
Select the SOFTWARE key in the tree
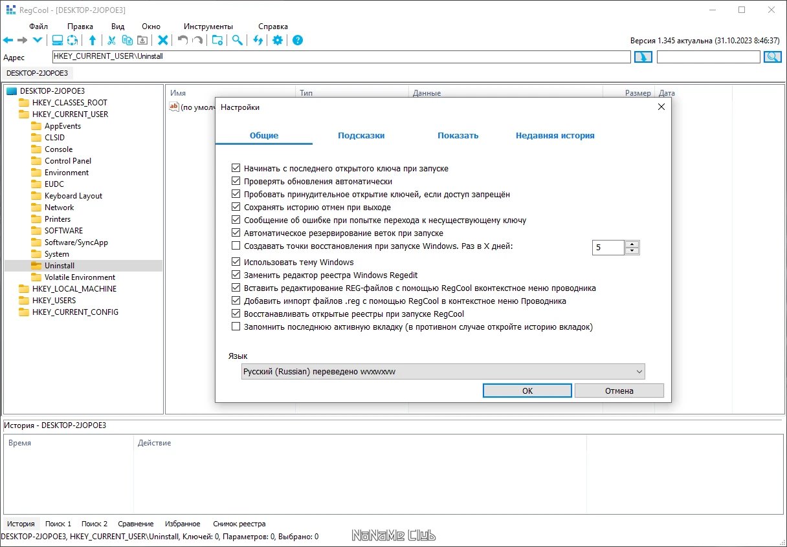tap(63, 231)
